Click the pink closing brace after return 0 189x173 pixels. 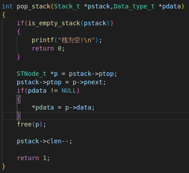tap(19, 57)
